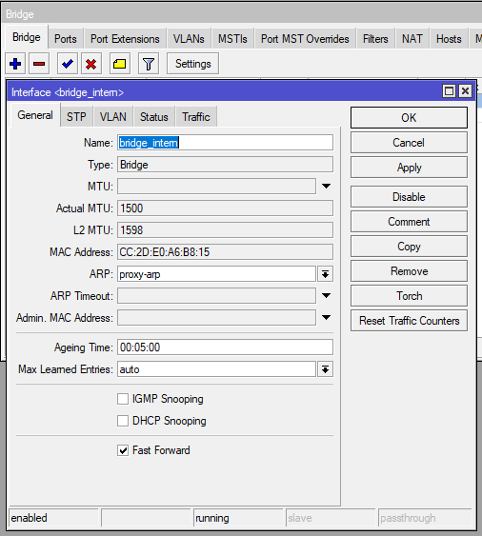482x536 pixels.
Task: Click into the Name input field
Action: pyautogui.click(x=225, y=143)
